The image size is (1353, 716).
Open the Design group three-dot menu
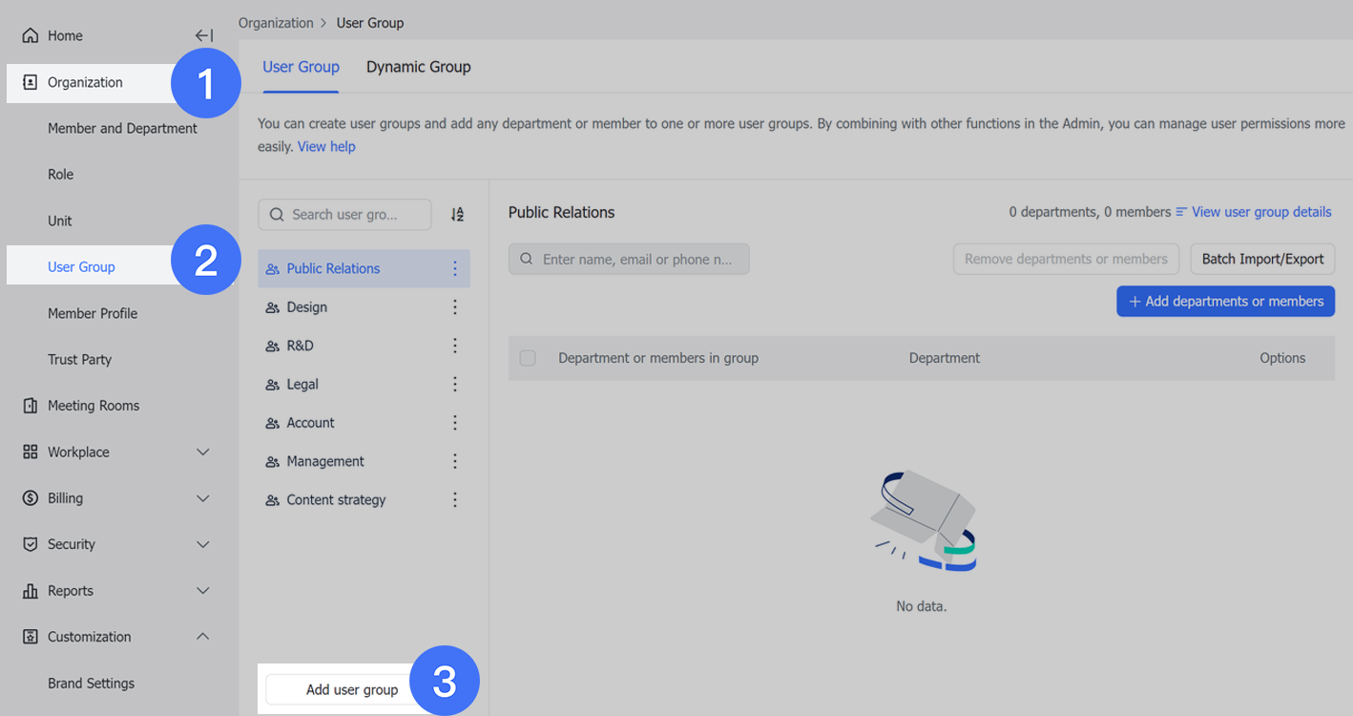(x=455, y=306)
